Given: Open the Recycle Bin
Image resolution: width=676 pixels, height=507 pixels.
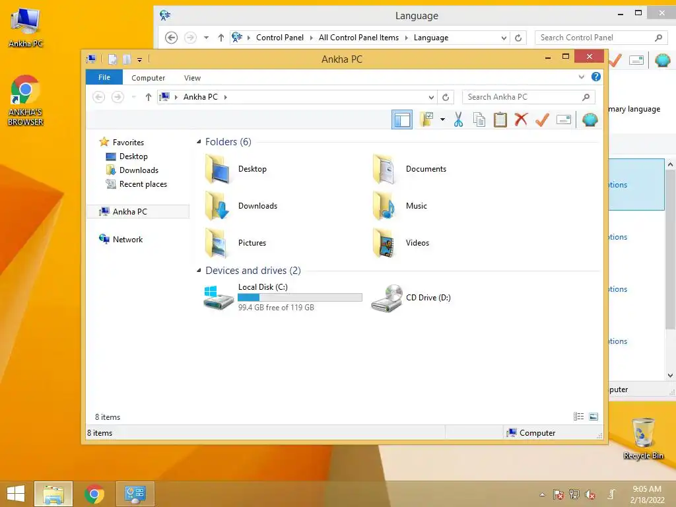Looking at the screenshot, I should pyautogui.click(x=643, y=438).
